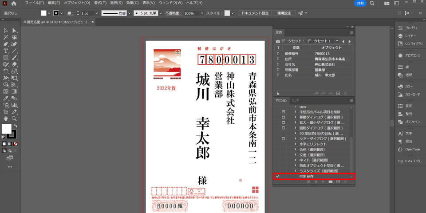The width and height of the screenshot is (426, 213).
Task: Expand the ラスタライズ action entry
Action: [296, 171]
